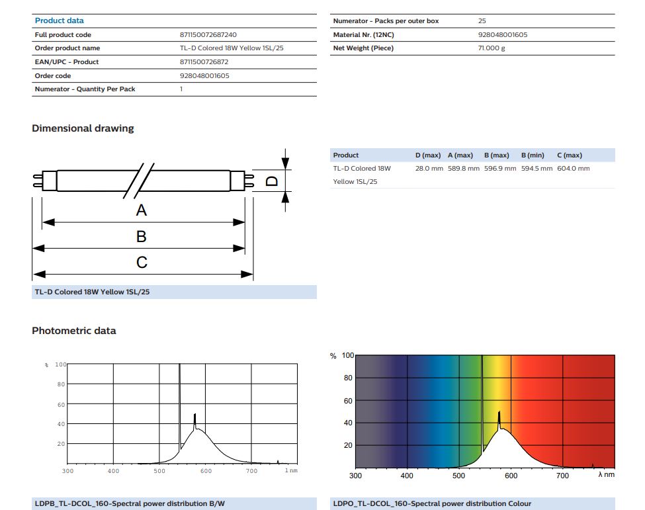Click the 'B (max)' column header
Screen dimensions: 645x510
coord(497,155)
